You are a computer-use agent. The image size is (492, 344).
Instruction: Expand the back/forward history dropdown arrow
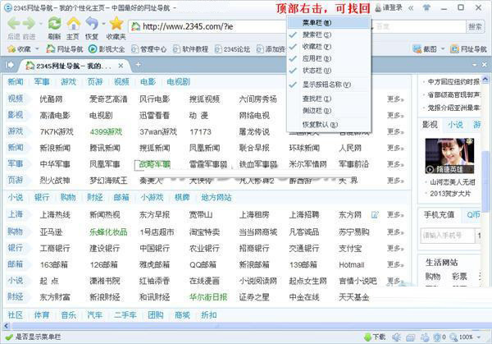tap(40, 24)
